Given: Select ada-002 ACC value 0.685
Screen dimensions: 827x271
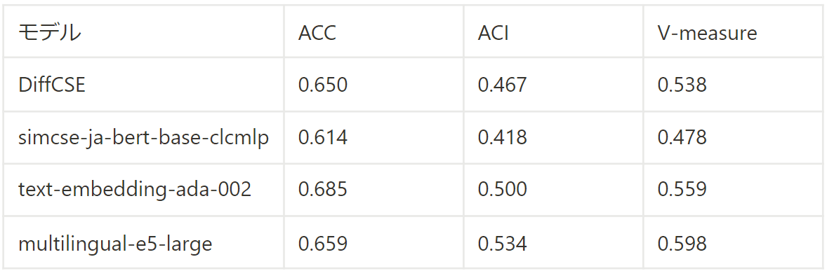Looking at the screenshot, I should point(323,190).
